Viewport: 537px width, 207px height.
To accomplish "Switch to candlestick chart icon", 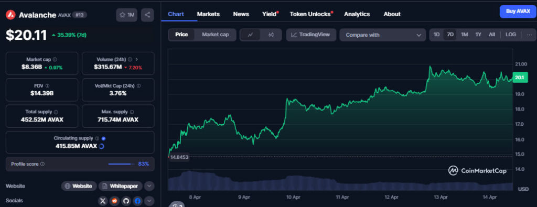I will [x=271, y=35].
